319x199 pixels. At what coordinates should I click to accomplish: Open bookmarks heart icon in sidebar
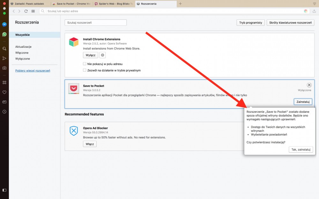(4, 92)
